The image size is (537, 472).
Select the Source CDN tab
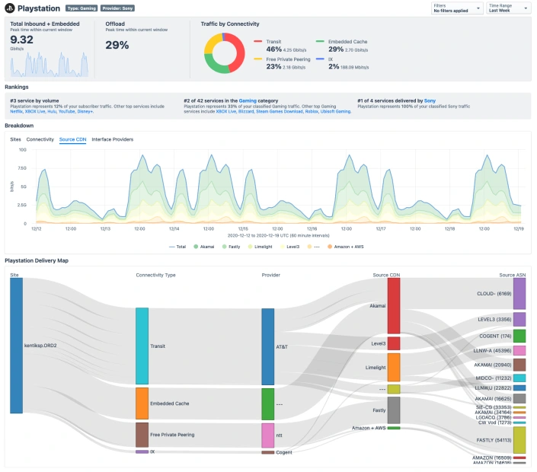(72, 139)
